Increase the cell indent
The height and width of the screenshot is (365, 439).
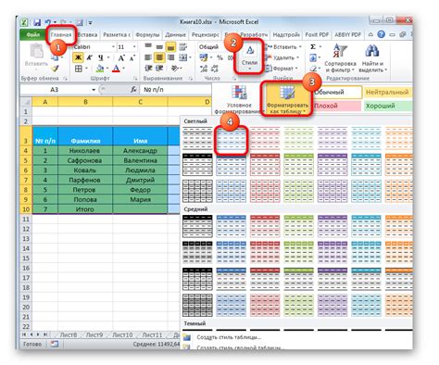click(x=159, y=69)
